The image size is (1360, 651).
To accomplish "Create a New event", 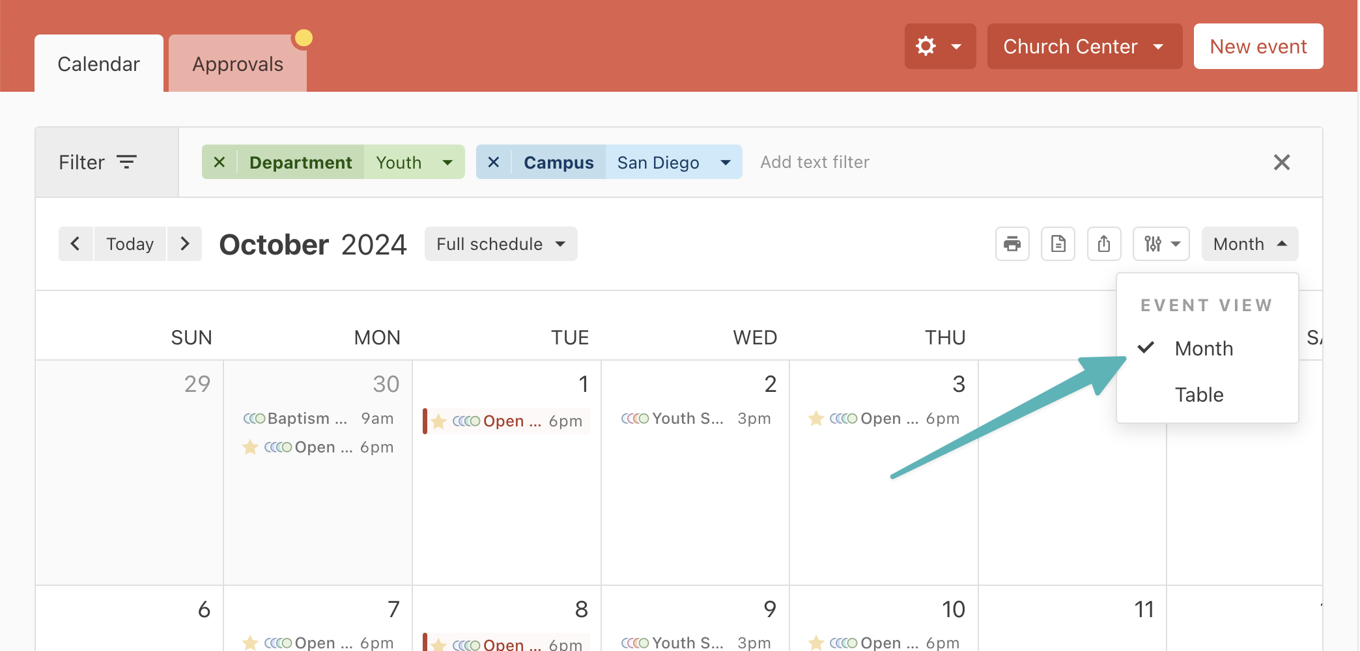I will point(1258,46).
